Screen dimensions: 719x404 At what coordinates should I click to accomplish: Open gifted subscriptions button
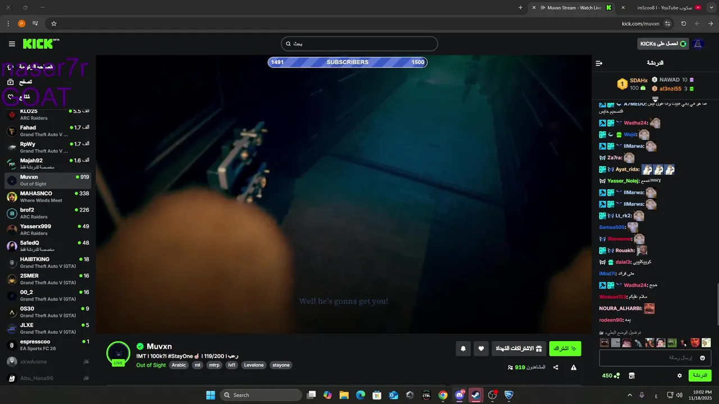click(518, 348)
